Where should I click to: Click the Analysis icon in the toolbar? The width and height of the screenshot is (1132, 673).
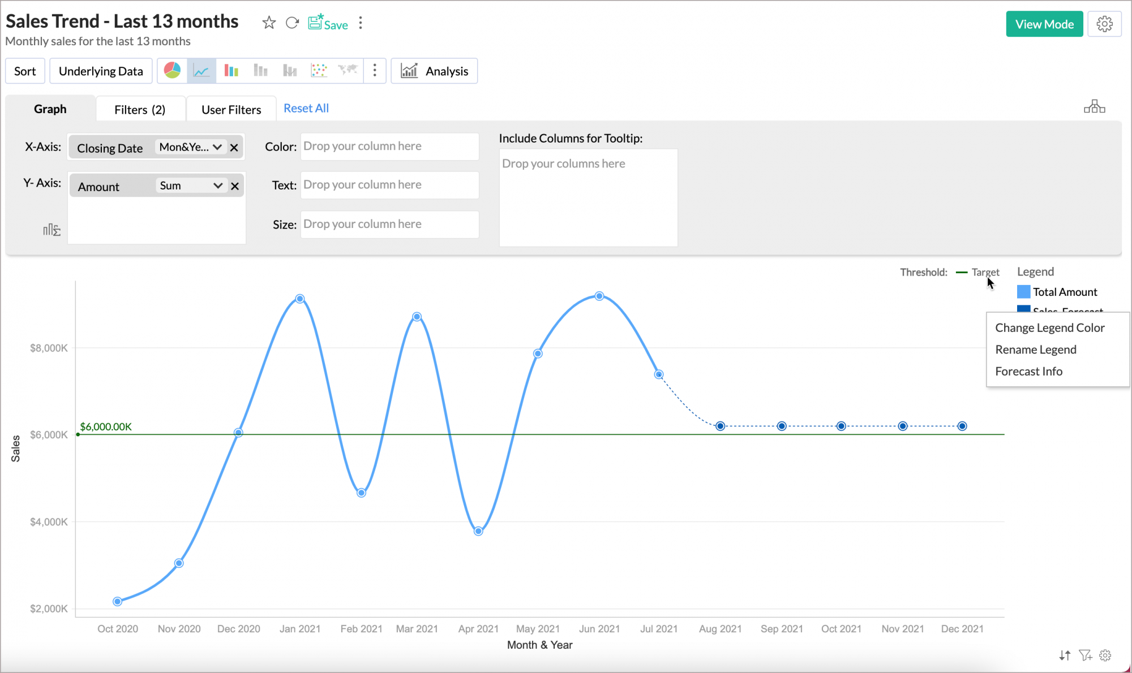[x=410, y=70]
